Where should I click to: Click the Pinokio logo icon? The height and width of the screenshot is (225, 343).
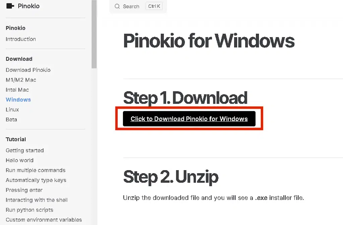pos(10,6)
